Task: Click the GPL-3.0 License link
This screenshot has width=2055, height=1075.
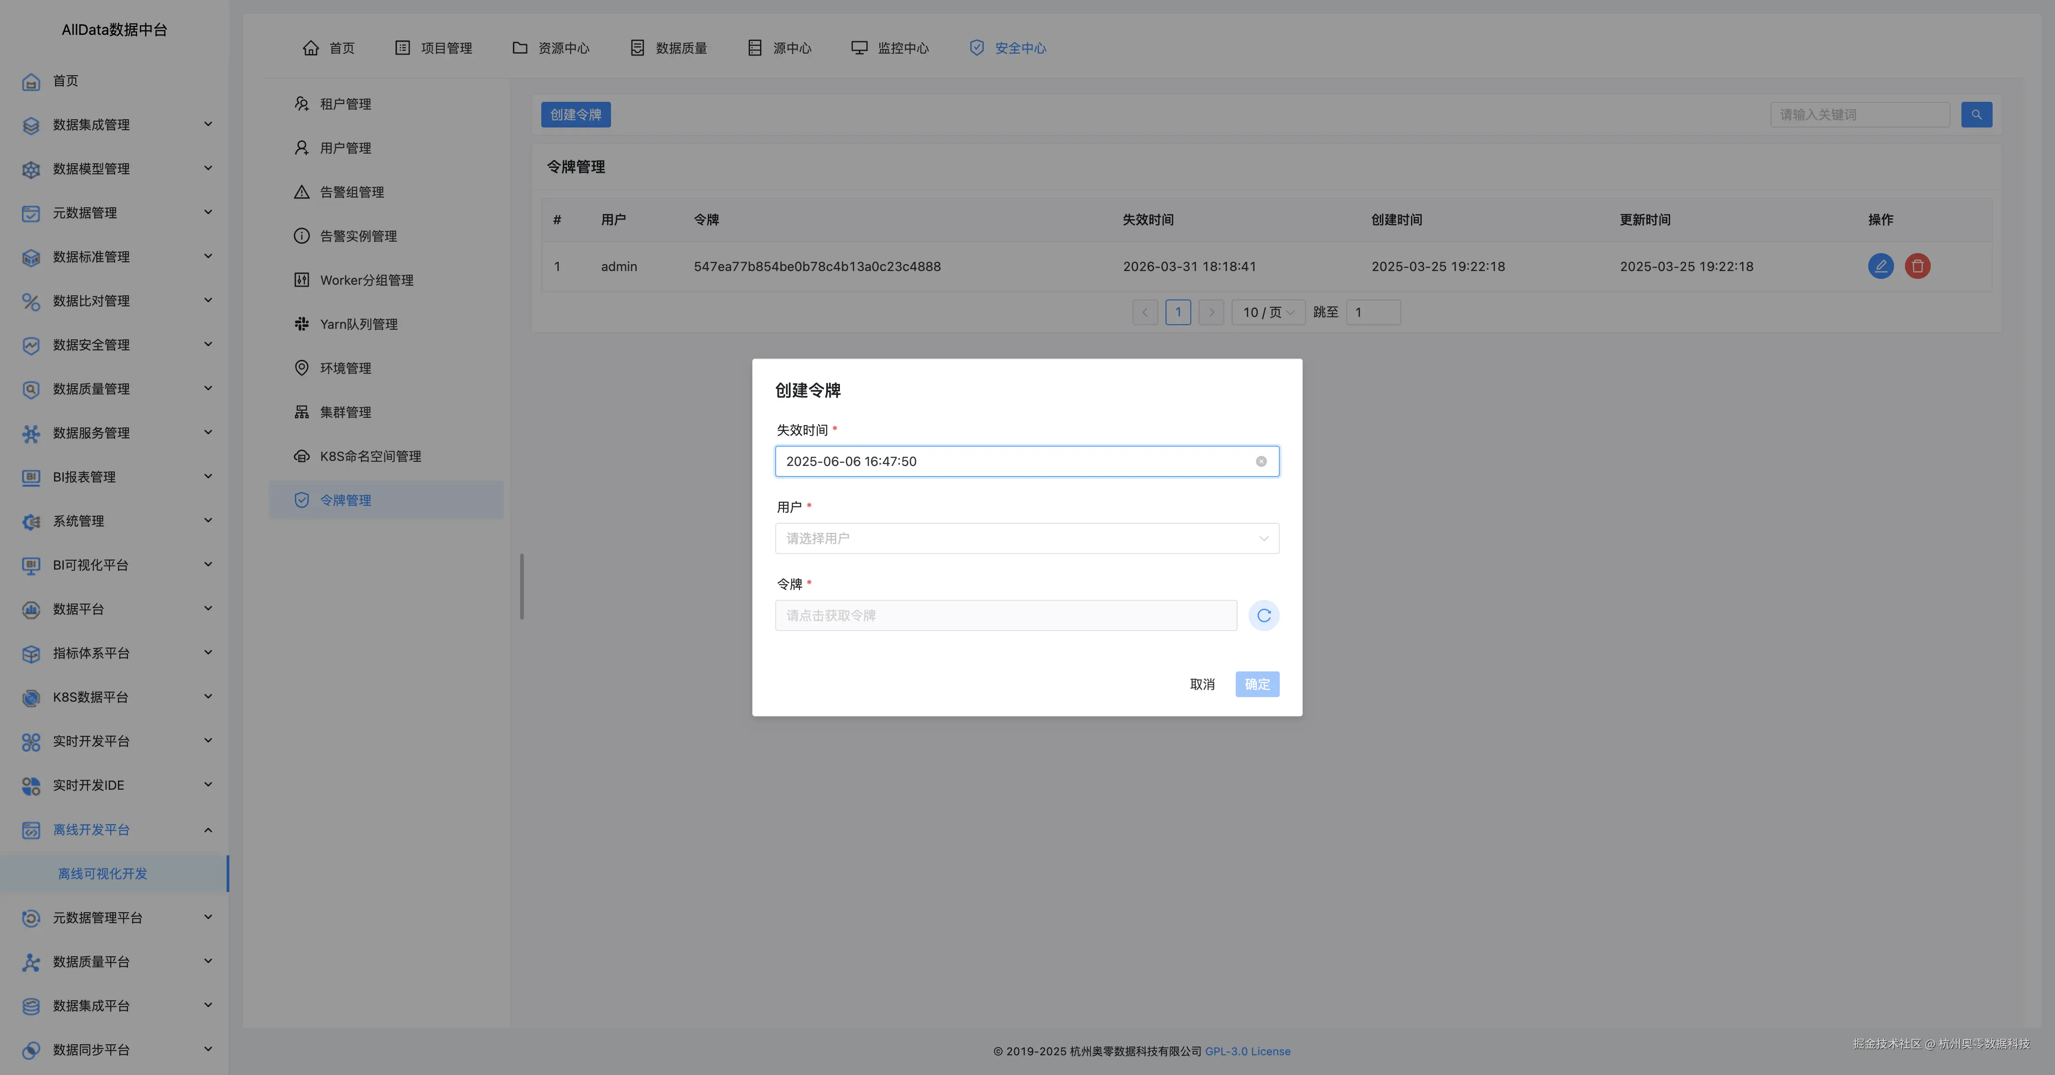Action: coord(1247,1051)
